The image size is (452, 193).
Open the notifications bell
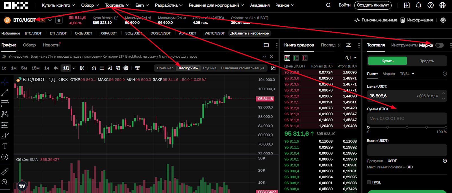click(x=419, y=5)
